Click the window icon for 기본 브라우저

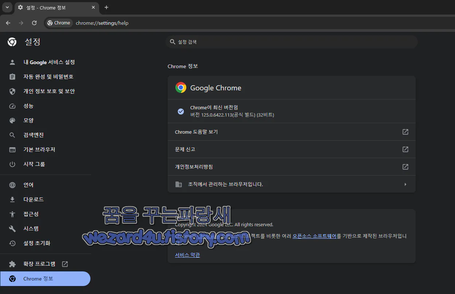tap(12, 150)
